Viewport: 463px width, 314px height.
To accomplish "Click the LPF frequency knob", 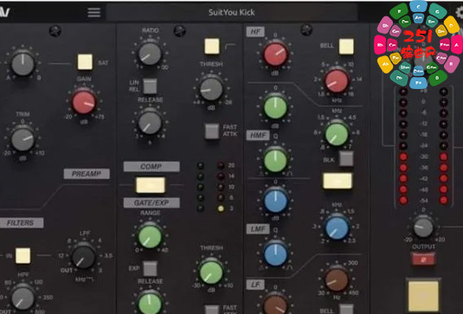I will [84, 256].
